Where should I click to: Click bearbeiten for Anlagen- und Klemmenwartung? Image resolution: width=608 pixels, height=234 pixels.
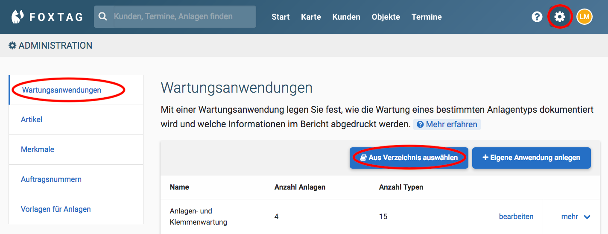(516, 216)
